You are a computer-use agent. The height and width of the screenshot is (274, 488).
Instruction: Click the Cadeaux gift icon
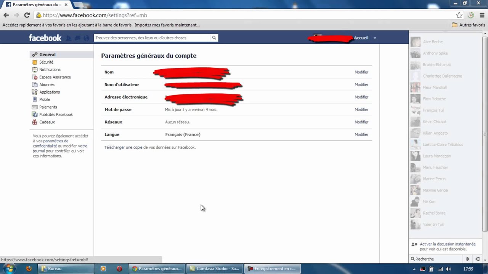click(x=35, y=122)
